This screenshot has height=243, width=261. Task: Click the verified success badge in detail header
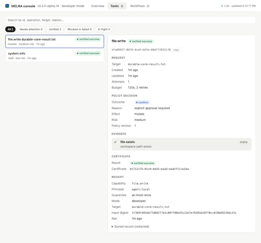[141, 41]
